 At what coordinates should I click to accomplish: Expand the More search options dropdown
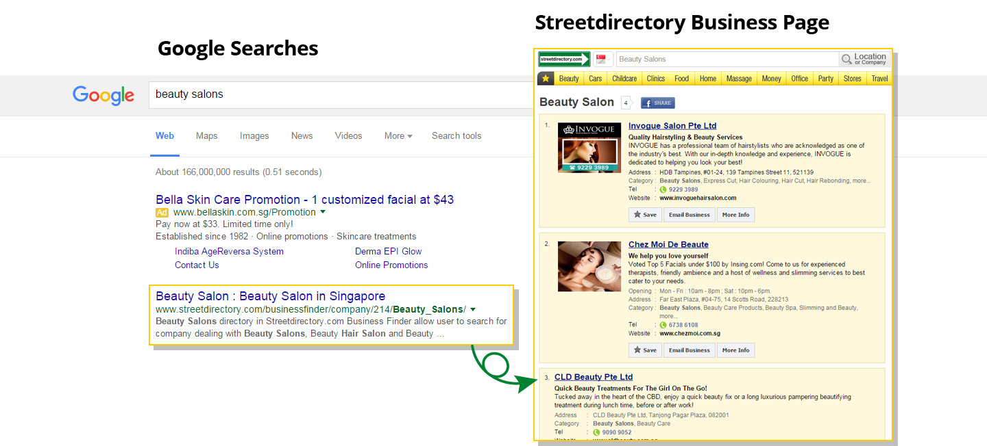[398, 135]
